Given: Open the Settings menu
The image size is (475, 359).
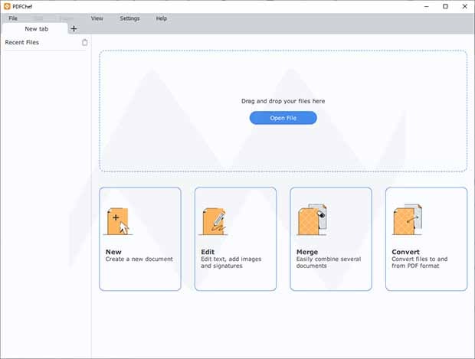Looking at the screenshot, I should (x=129, y=18).
